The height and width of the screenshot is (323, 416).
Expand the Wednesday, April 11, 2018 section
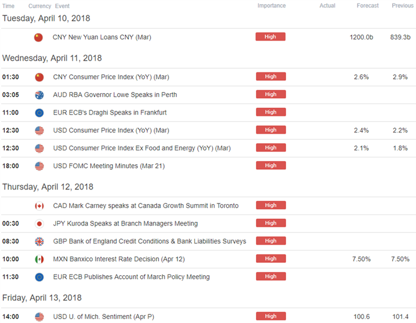click(x=52, y=58)
